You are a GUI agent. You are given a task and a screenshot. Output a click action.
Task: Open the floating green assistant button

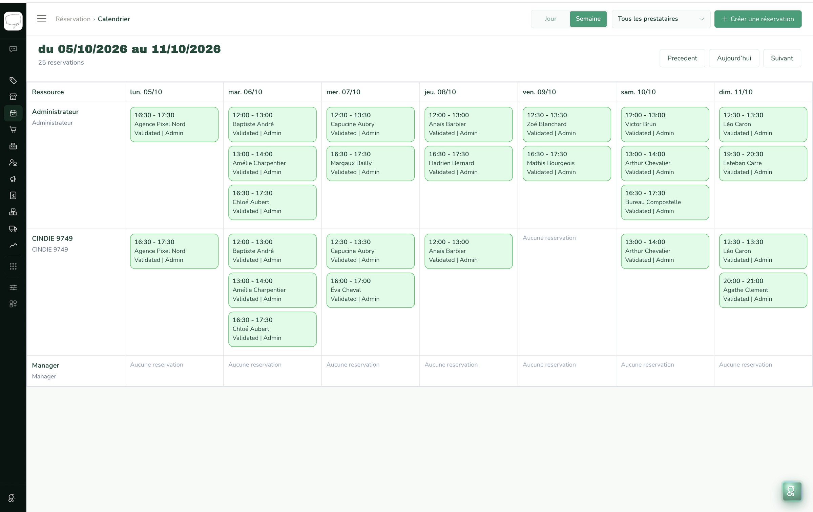point(792,491)
